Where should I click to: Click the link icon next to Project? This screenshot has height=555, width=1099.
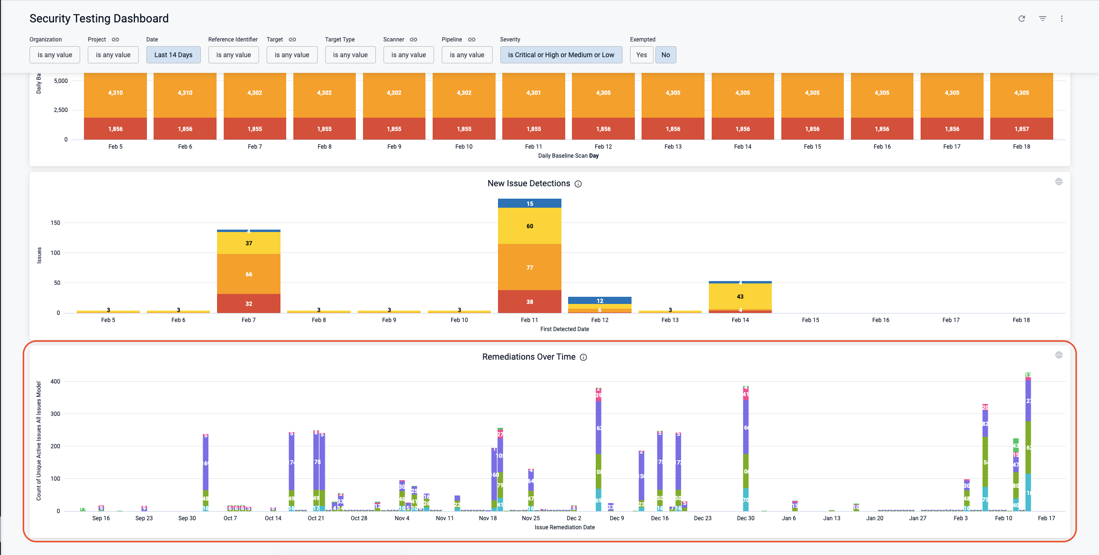click(x=115, y=40)
